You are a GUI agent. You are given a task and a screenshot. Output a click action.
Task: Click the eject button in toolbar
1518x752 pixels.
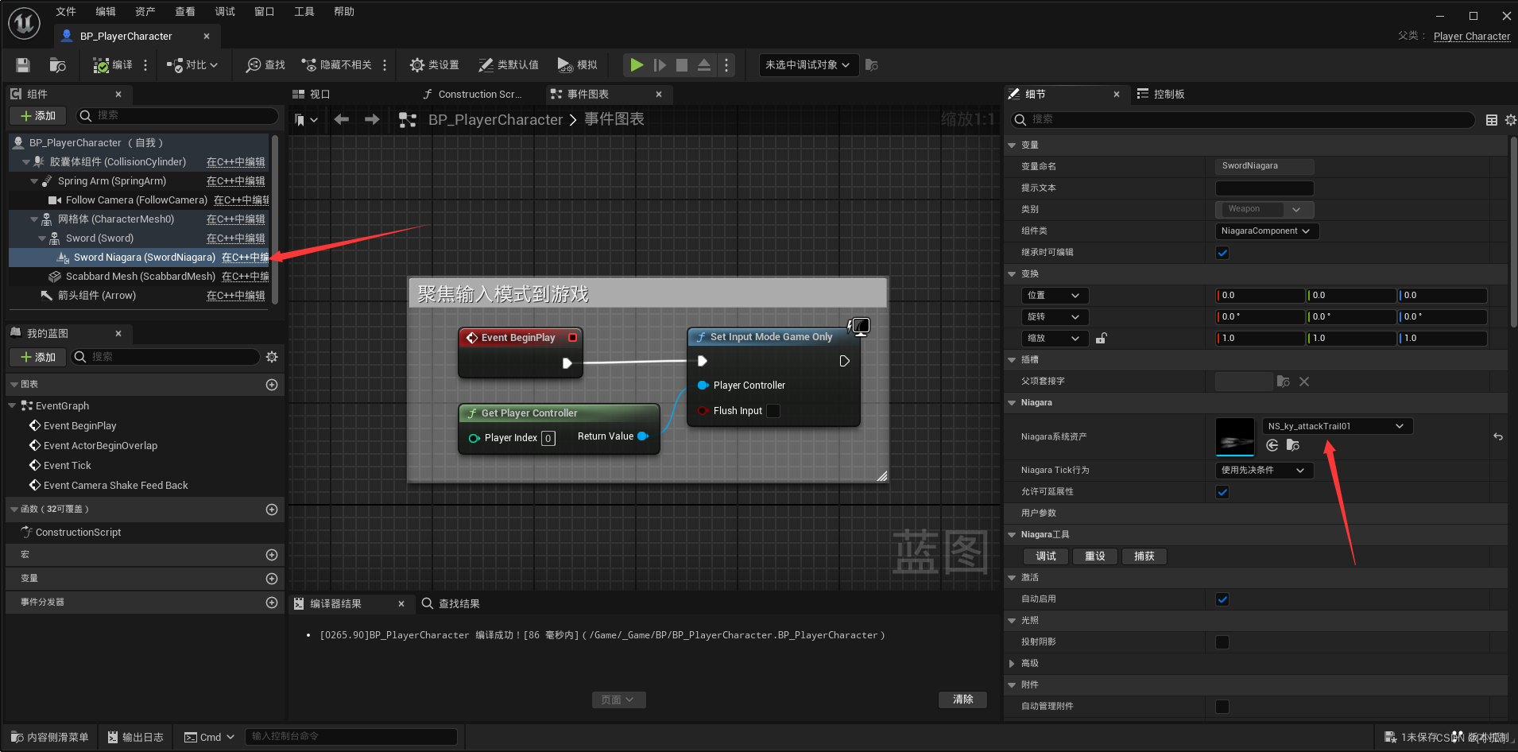point(704,65)
